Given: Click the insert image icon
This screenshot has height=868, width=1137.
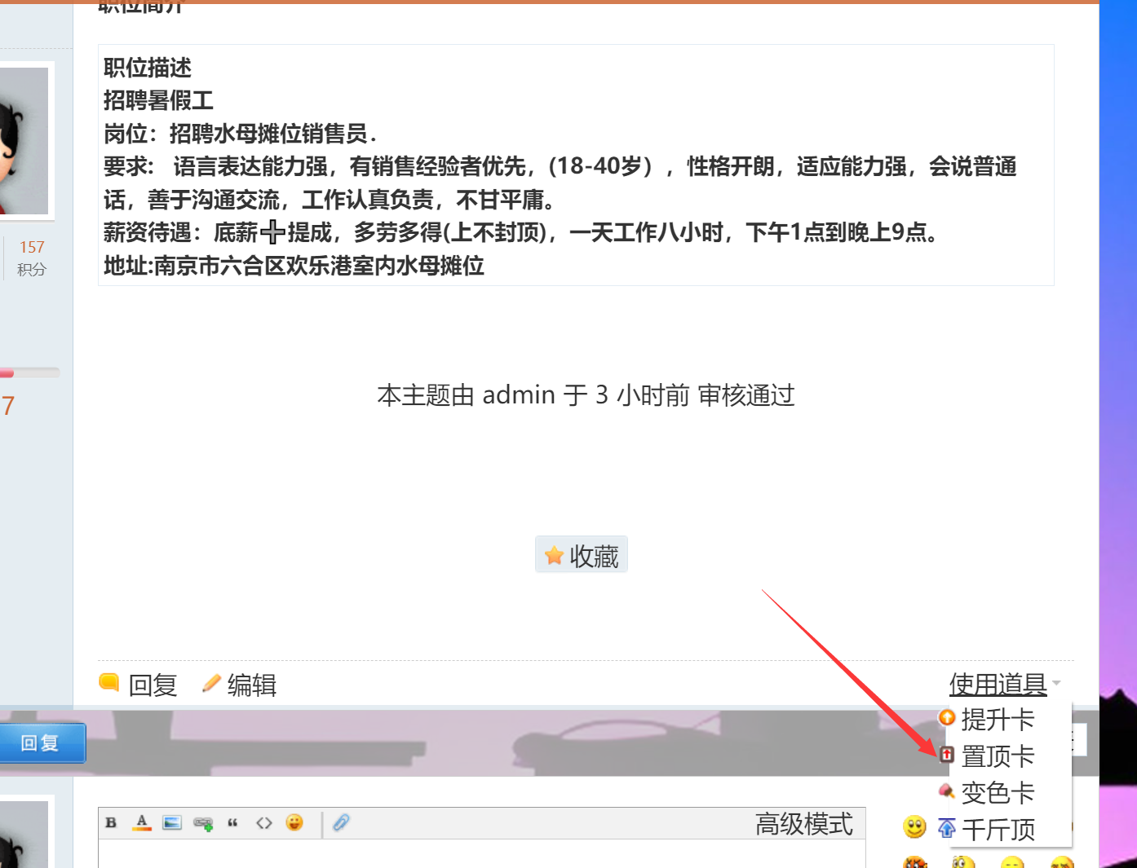Looking at the screenshot, I should click(x=172, y=823).
